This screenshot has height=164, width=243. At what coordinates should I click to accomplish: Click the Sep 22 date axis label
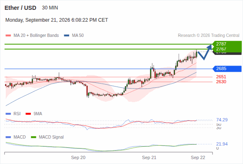pyautogui.click(x=198, y=157)
